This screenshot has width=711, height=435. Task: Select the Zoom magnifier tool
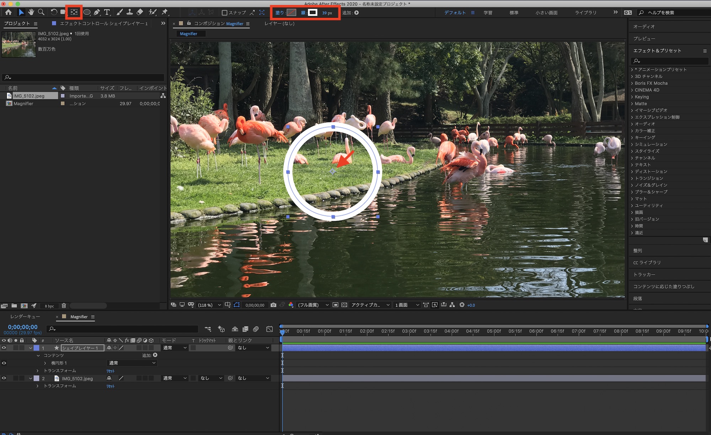click(x=41, y=12)
